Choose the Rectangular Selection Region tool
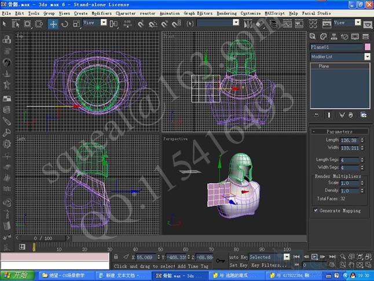The height and width of the screenshot is (281, 374). 27,24
